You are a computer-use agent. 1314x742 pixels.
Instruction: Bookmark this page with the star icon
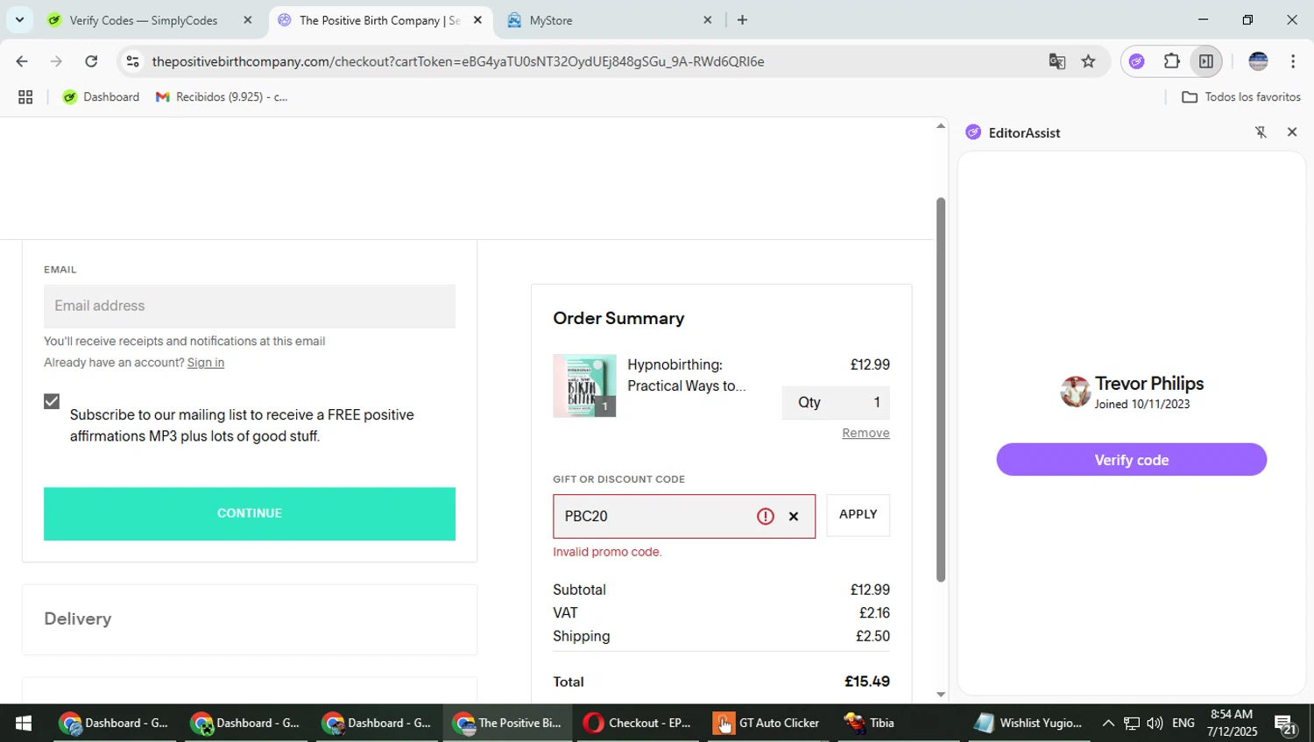1088,61
